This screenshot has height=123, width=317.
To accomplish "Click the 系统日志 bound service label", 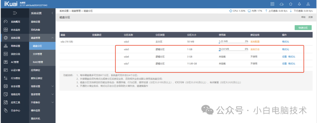I will click(255, 49).
